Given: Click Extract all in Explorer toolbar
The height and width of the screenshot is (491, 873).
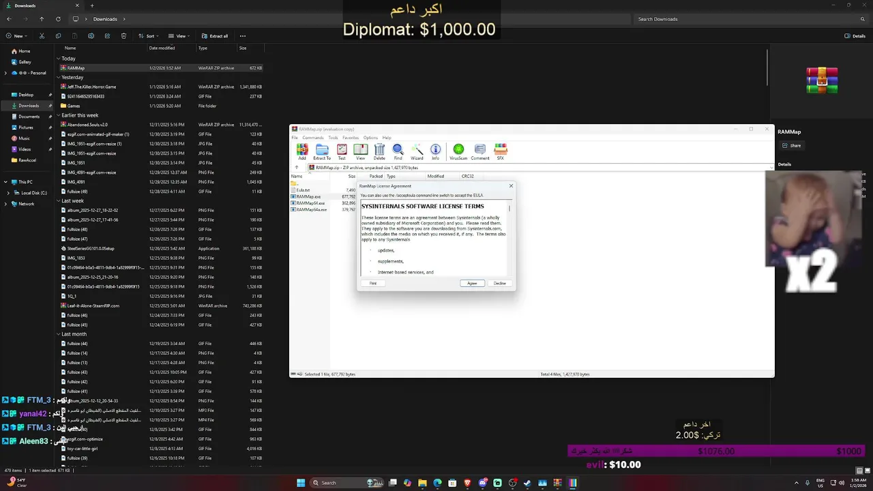Looking at the screenshot, I should (215, 36).
